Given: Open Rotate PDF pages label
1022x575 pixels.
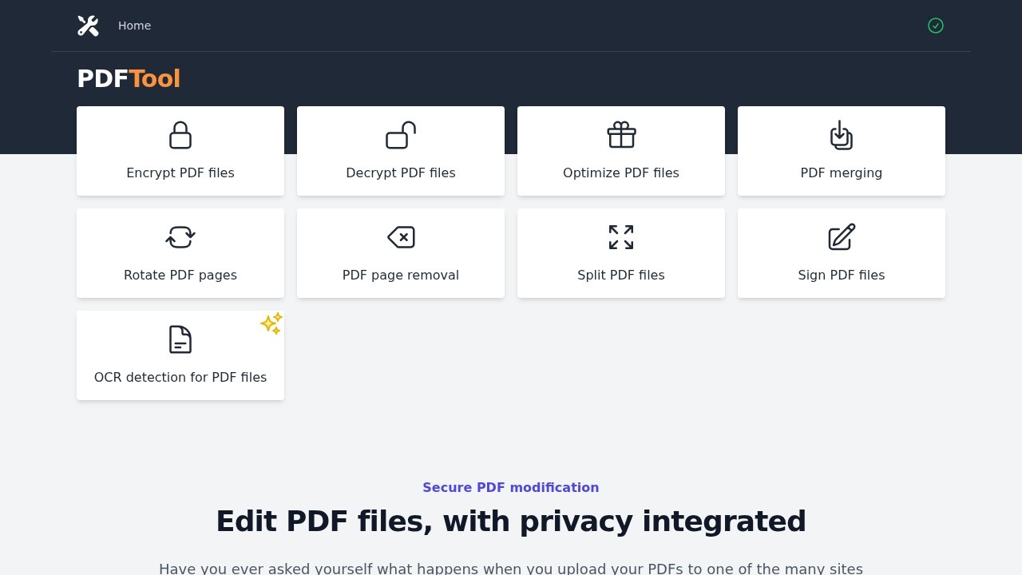Looking at the screenshot, I should [180, 276].
